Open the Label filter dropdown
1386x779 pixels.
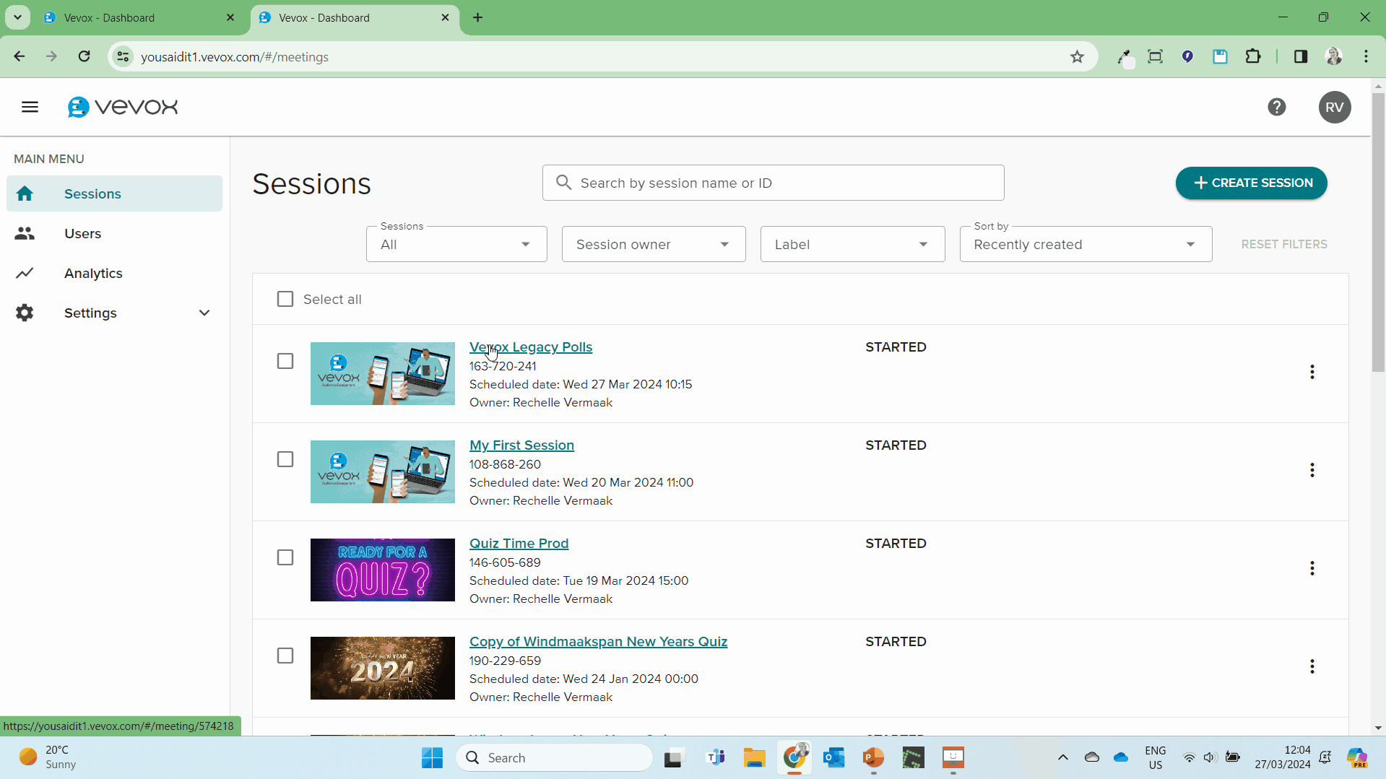click(852, 244)
